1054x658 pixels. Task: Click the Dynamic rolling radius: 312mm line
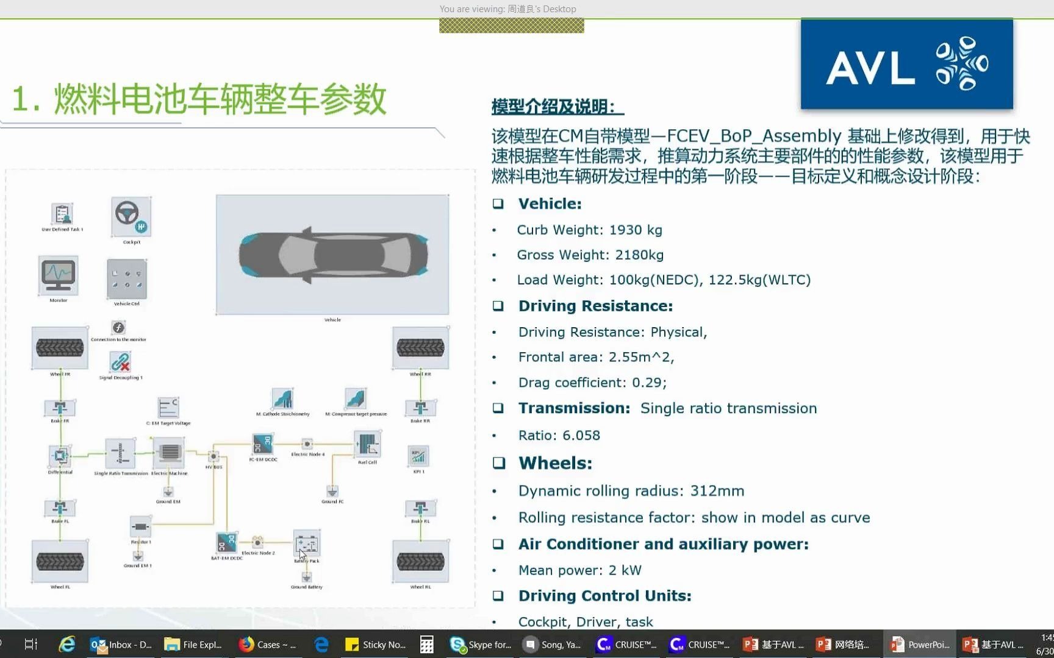(x=631, y=491)
